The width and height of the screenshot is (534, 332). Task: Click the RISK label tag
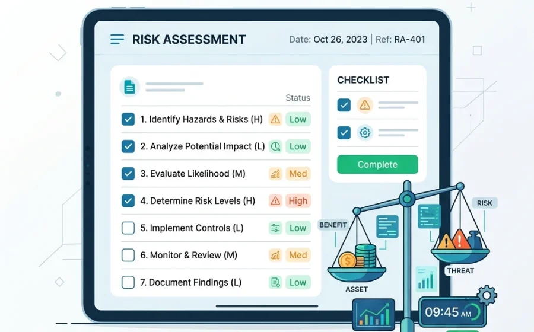[484, 203]
